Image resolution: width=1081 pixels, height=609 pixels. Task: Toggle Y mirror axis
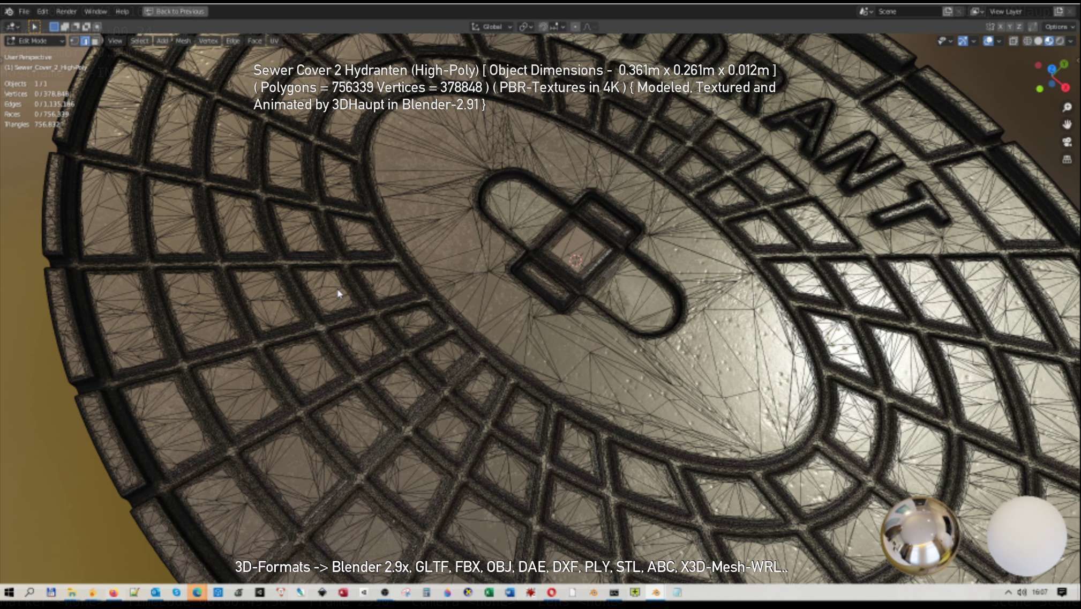[x=1009, y=26]
